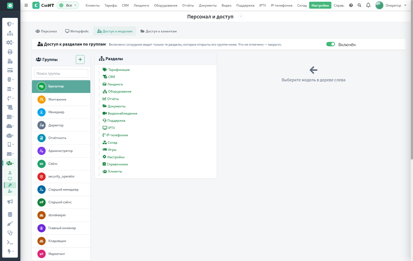Select the Директор group
This screenshot has width=413, height=261.
click(x=61, y=125)
